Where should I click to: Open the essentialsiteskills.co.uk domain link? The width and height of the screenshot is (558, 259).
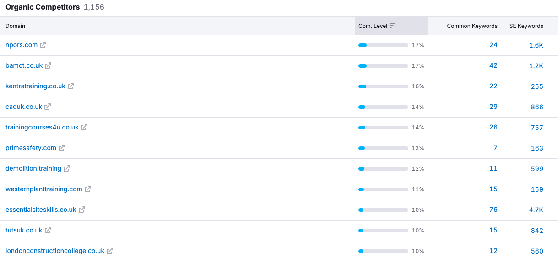[x=41, y=210]
